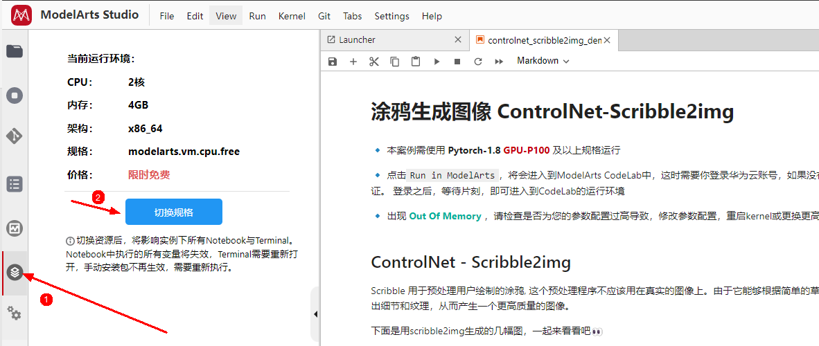This screenshot has height=346, width=819.
Task: Click the modelarts.vm.cpu.free spec value
Action: coord(184,152)
